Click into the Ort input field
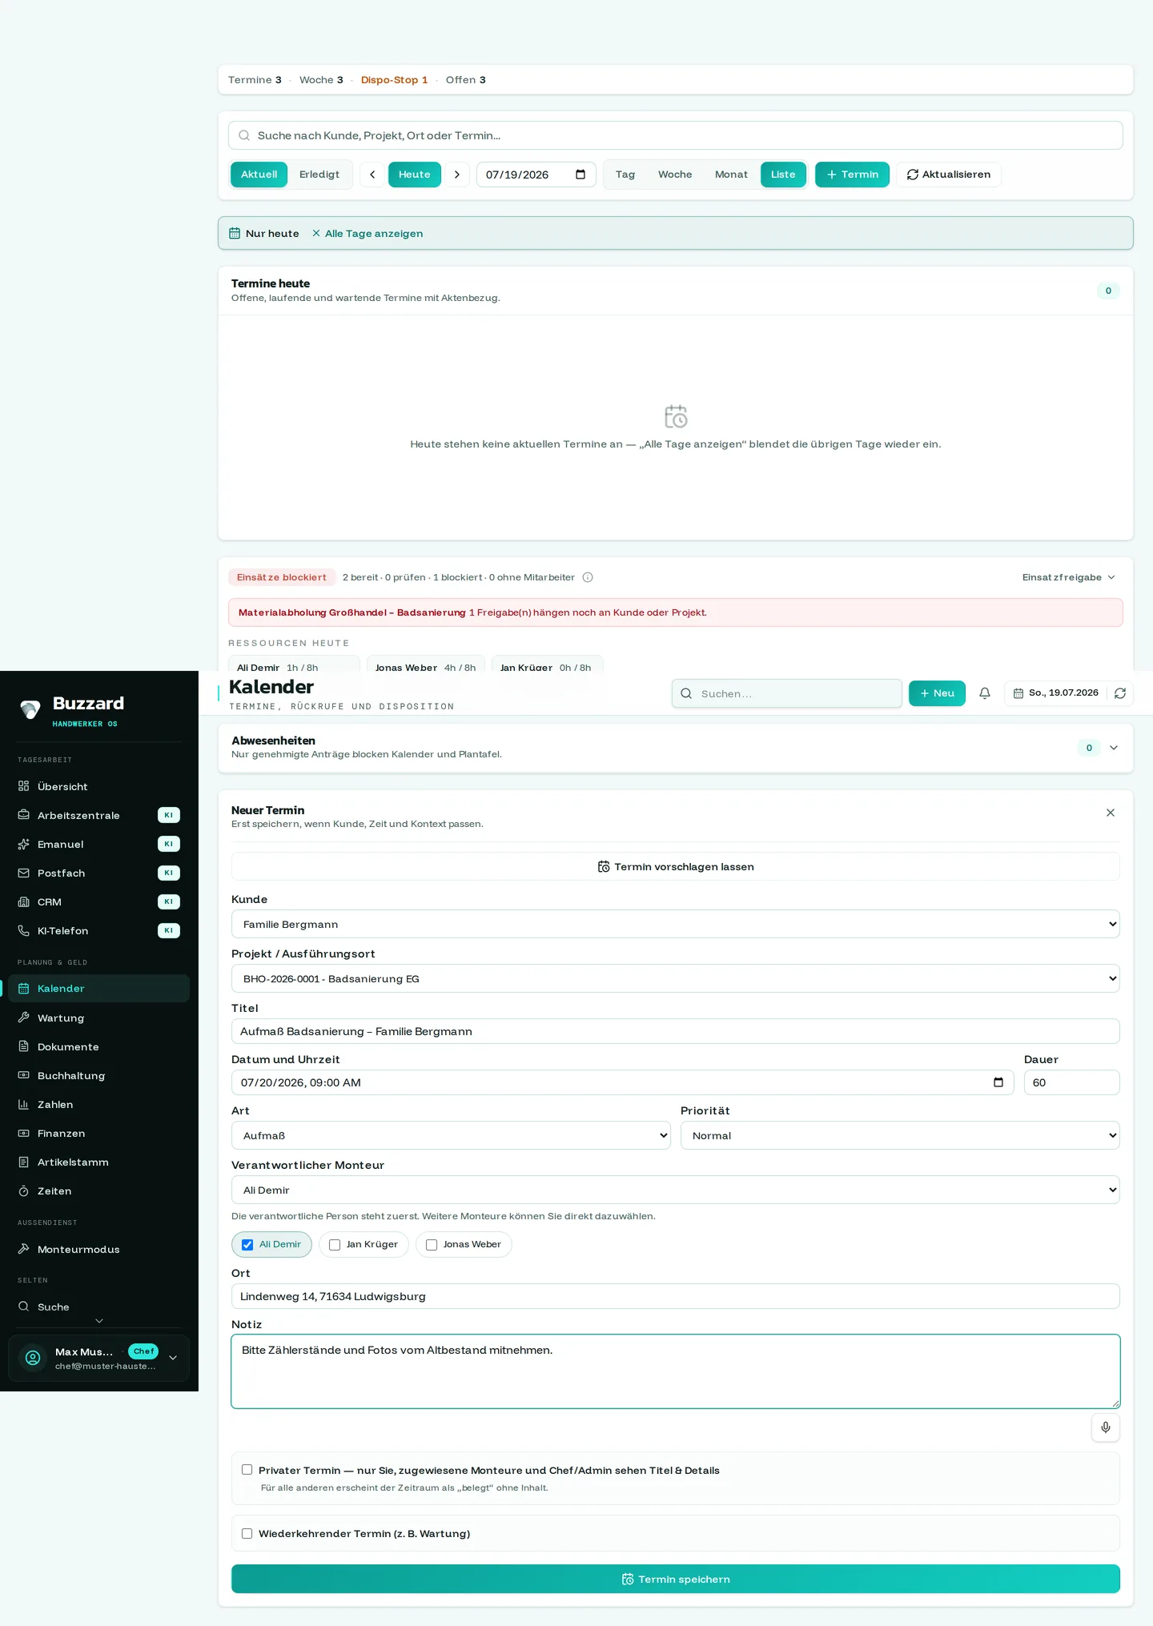Viewport: 1153px width, 1626px height. click(x=675, y=1296)
